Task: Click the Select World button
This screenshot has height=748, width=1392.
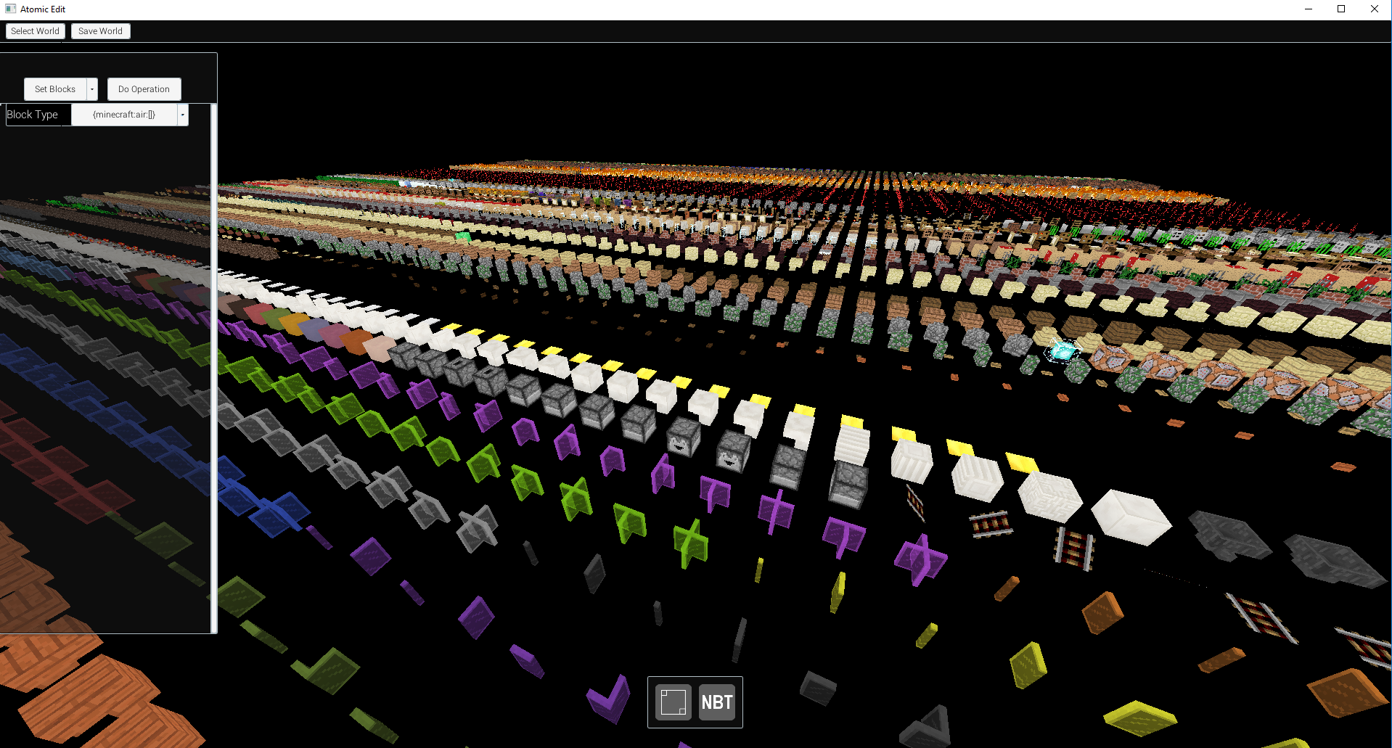Action: [x=35, y=31]
